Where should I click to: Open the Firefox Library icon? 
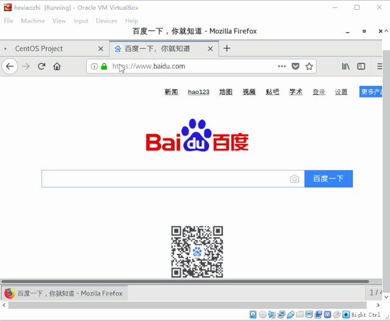345,67
